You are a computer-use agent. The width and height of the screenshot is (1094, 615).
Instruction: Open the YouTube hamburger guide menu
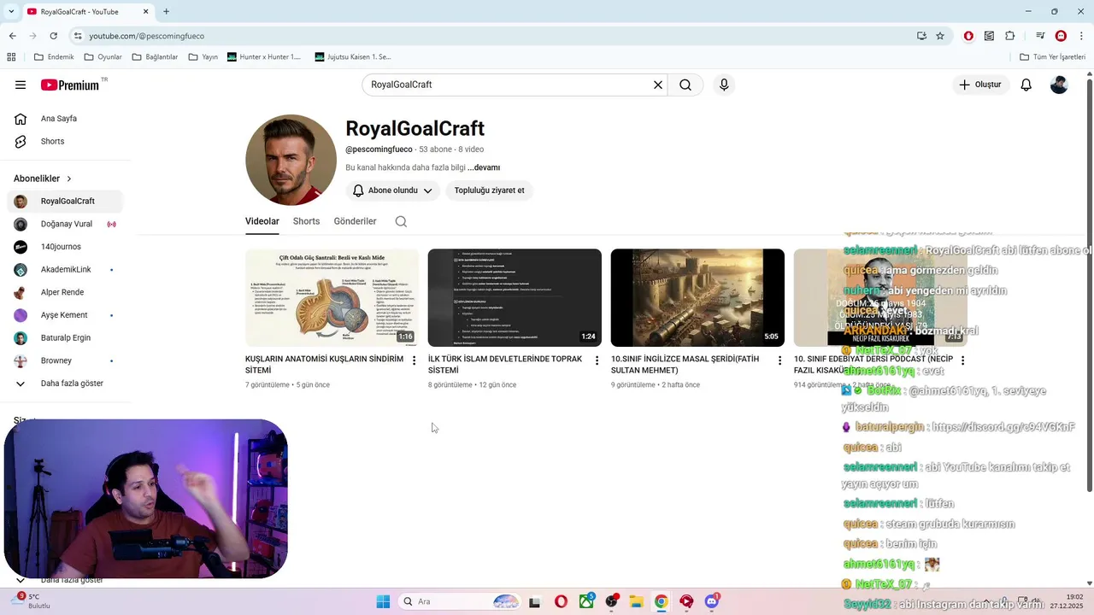[x=21, y=85]
